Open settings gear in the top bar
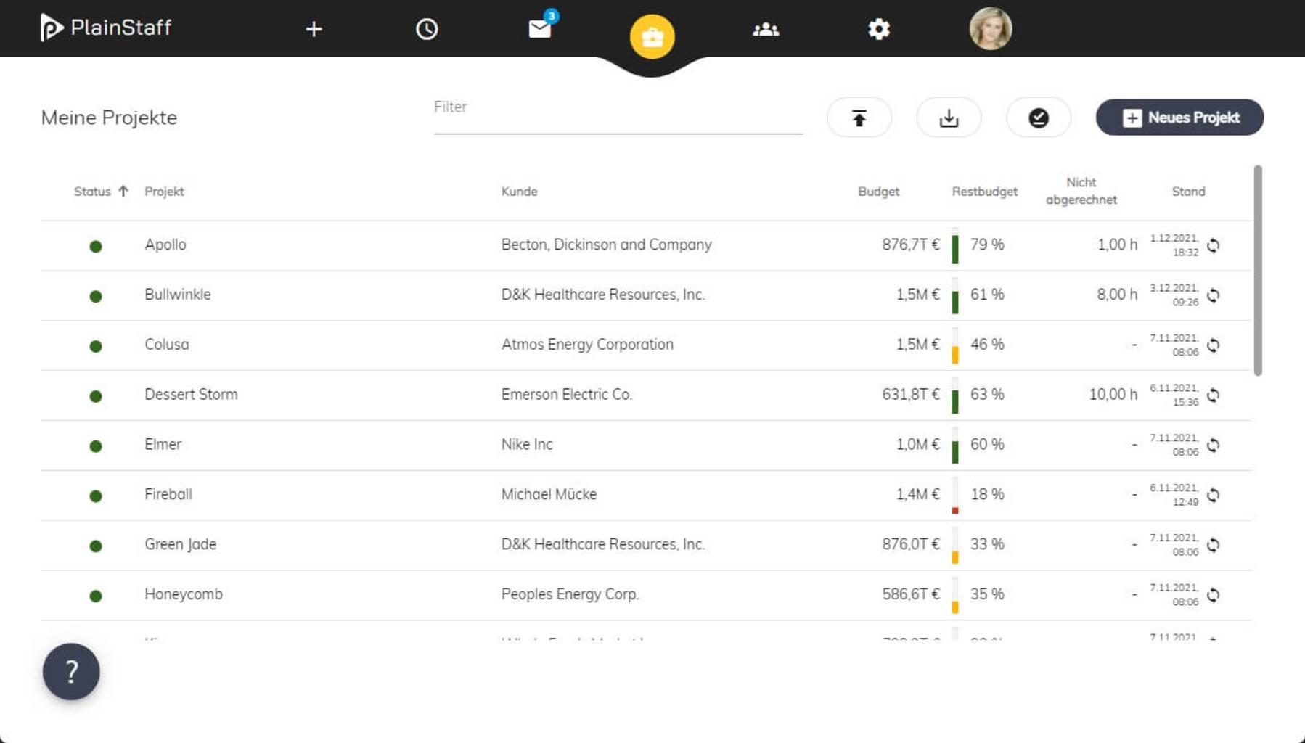This screenshot has width=1305, height=743. point(878,29)
